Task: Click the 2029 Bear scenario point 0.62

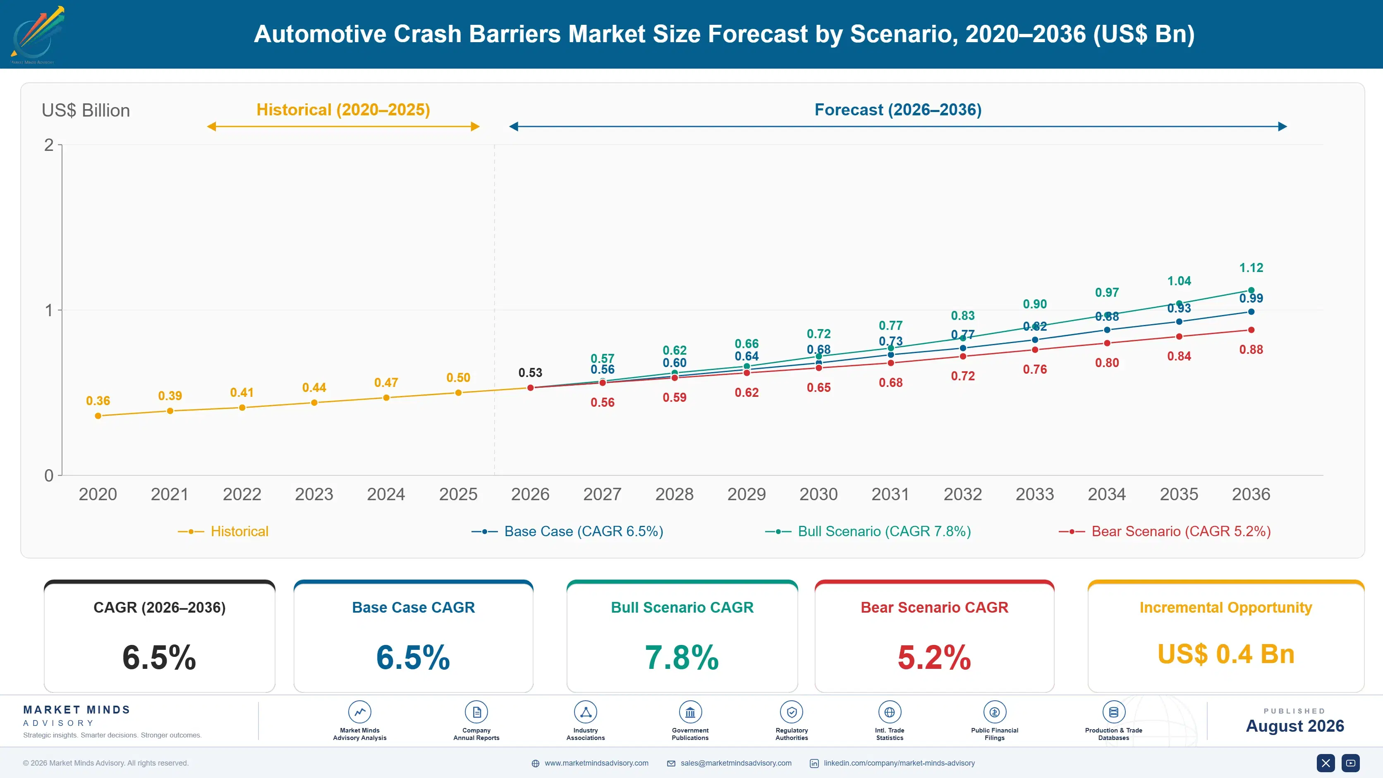Action: (x=747, y=373)
